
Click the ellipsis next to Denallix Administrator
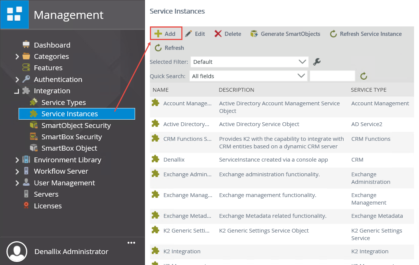coord(131,242)
